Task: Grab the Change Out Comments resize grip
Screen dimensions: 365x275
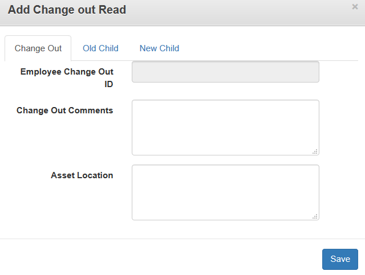Action: 315,151
